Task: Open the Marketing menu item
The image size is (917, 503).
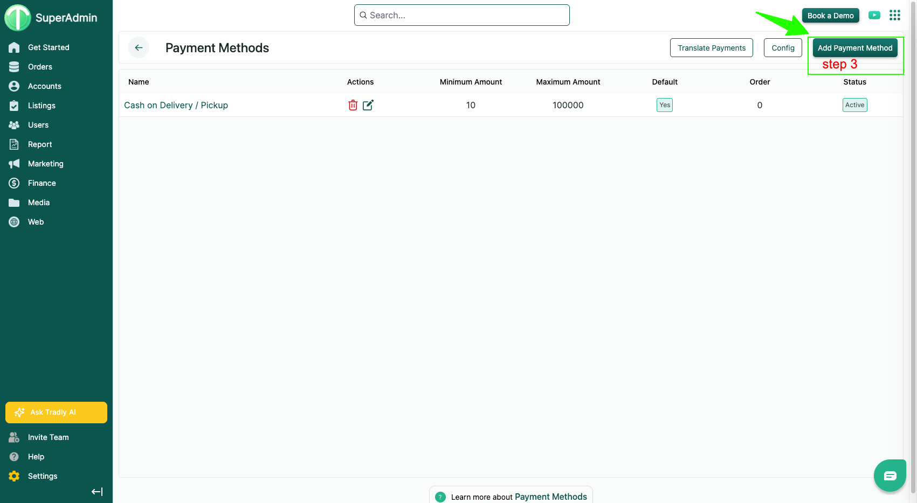Action: pyautogui.click(x=45, y=164)
